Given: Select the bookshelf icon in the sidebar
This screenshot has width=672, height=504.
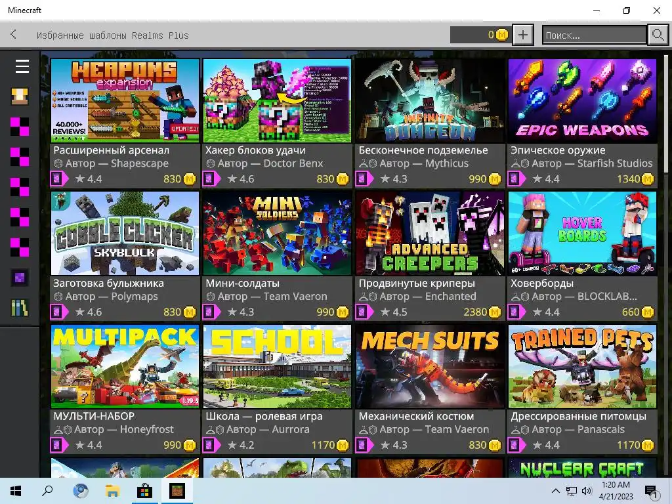Looking at the screenshot, I should click(20, 308).
